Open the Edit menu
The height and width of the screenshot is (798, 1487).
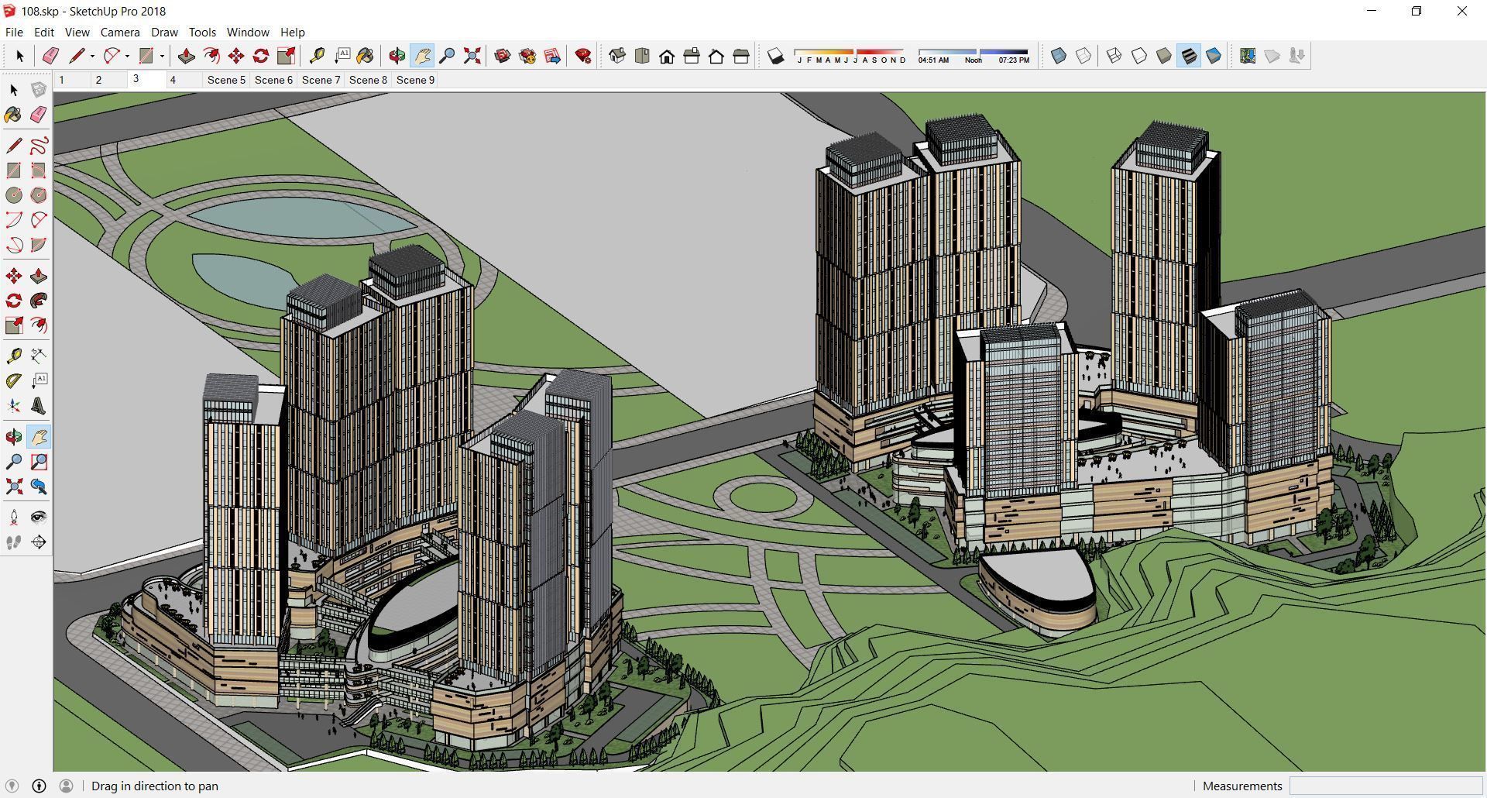(x=44, y=32)
